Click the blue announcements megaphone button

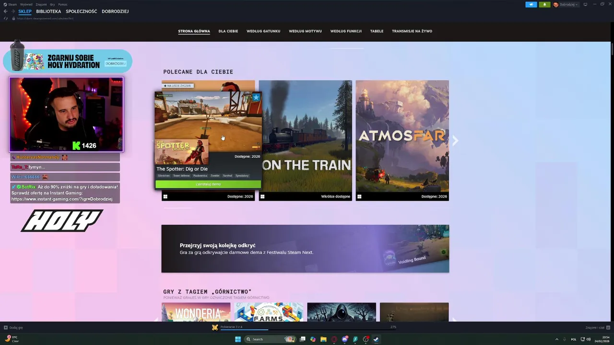[531, 4]
